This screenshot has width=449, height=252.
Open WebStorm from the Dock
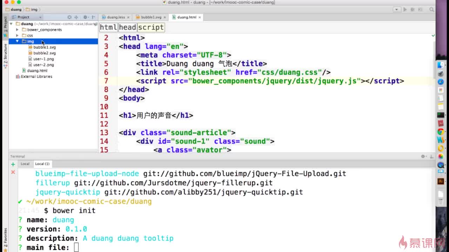point(441,140)
